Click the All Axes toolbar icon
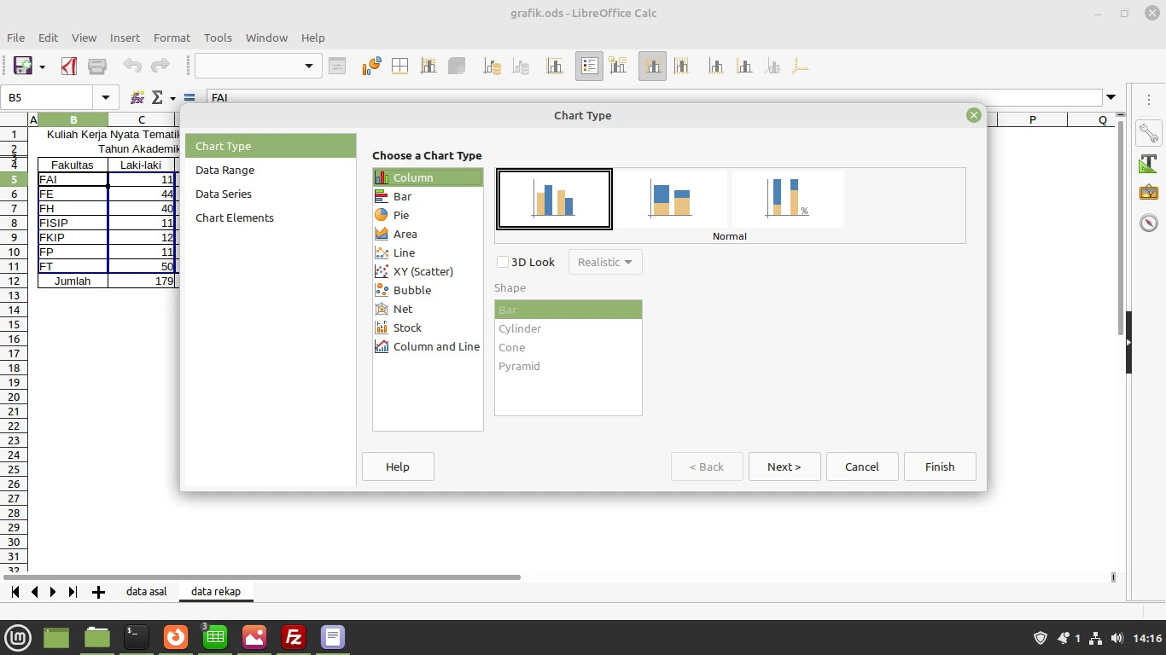1166x655 pixels. [x=801, y=66]
